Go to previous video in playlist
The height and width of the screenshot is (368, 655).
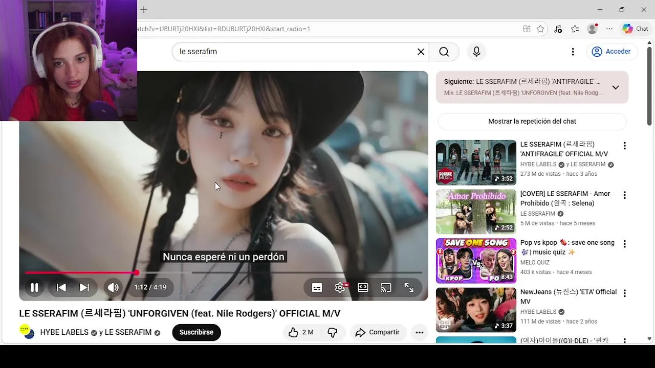(x=61, y=287)
